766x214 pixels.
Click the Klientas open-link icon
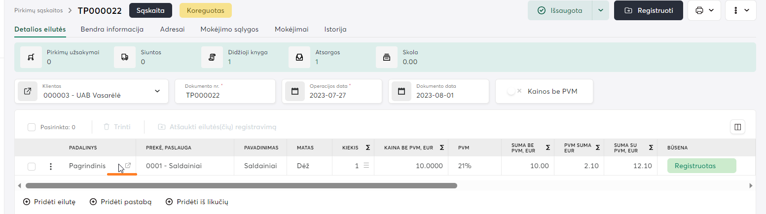point(28,91)
